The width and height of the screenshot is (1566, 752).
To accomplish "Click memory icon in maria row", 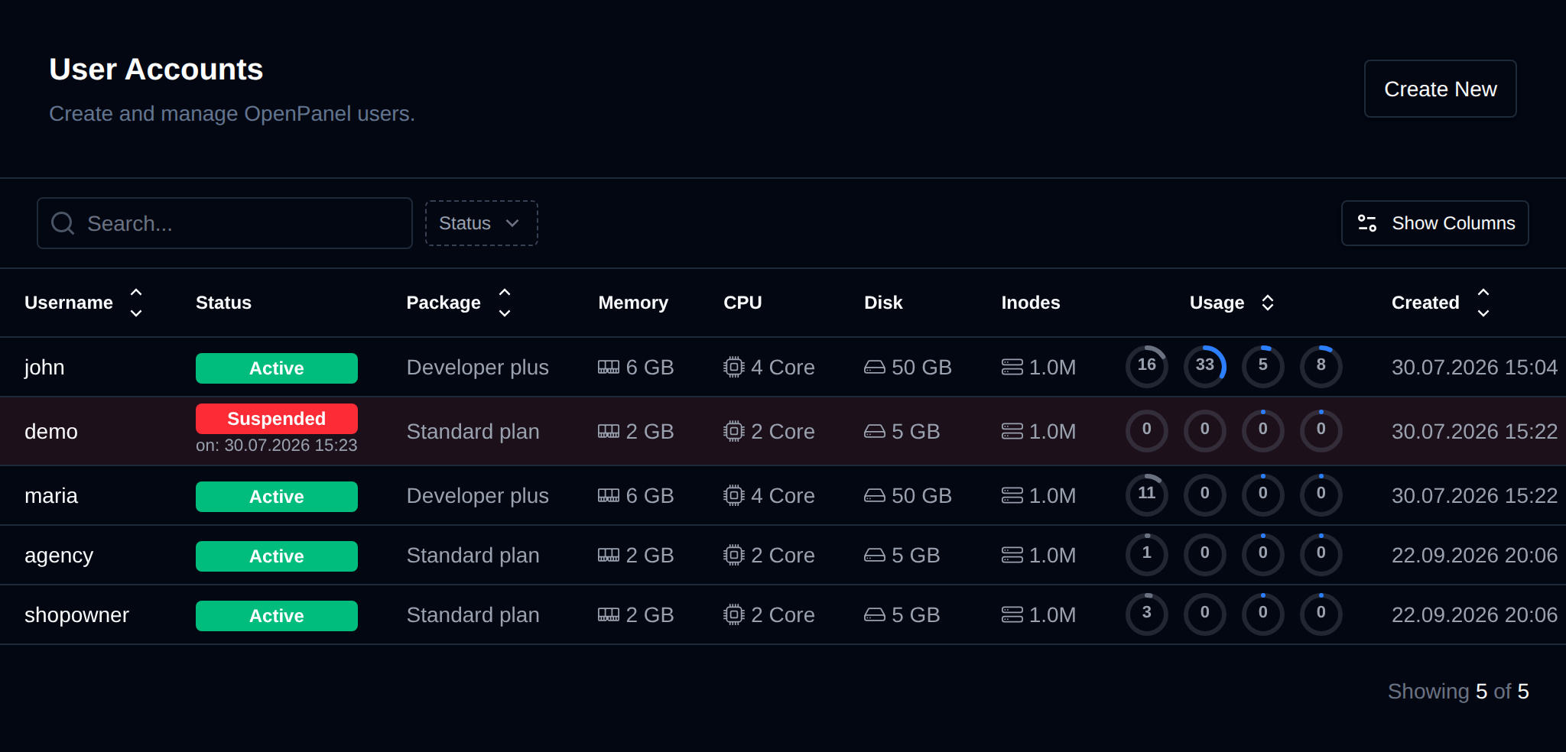I will point(609,496).
